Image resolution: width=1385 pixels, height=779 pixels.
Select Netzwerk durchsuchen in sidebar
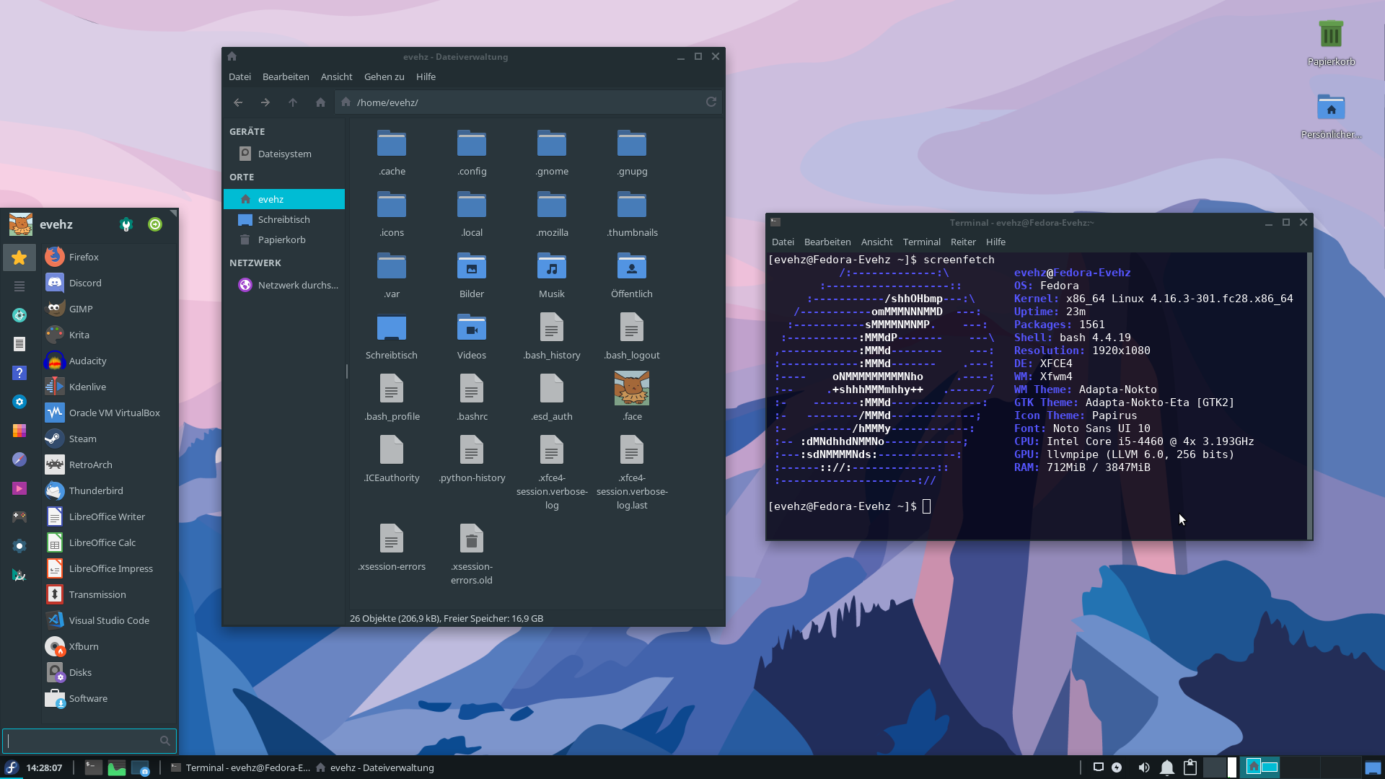(x=284, y=285)
